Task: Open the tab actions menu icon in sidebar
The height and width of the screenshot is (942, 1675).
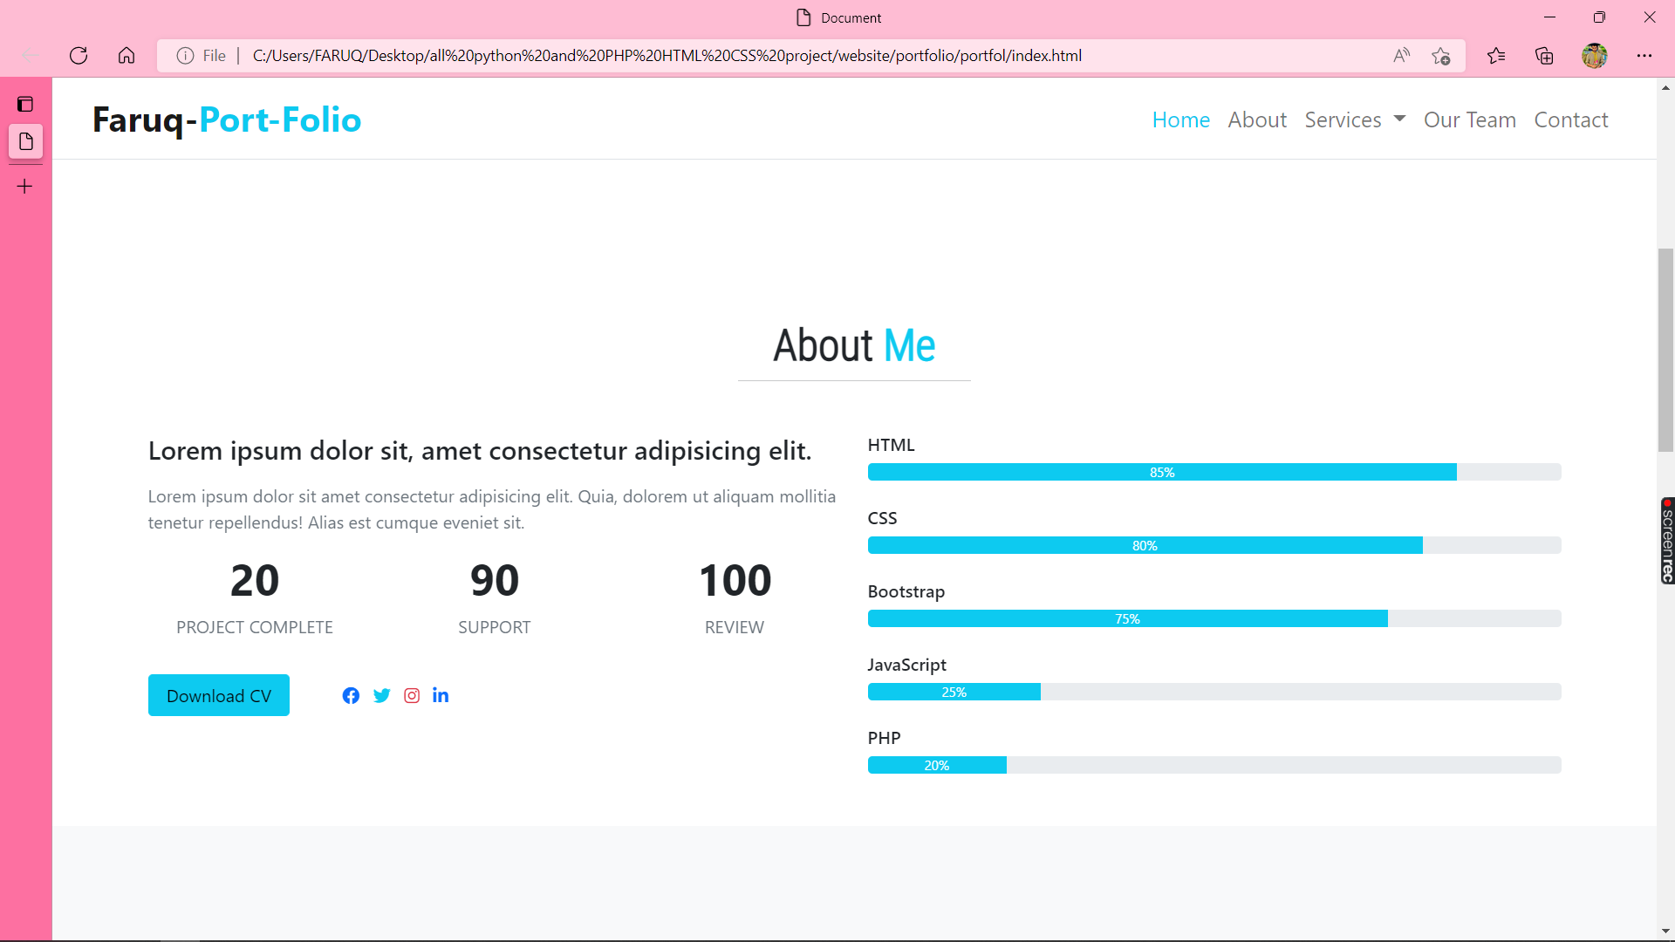Action: click(25, 104)
